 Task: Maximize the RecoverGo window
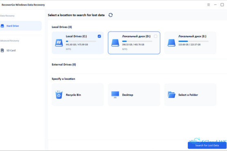[222, 5]
